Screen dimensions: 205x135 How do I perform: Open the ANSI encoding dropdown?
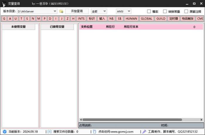[x=129, y=11]
